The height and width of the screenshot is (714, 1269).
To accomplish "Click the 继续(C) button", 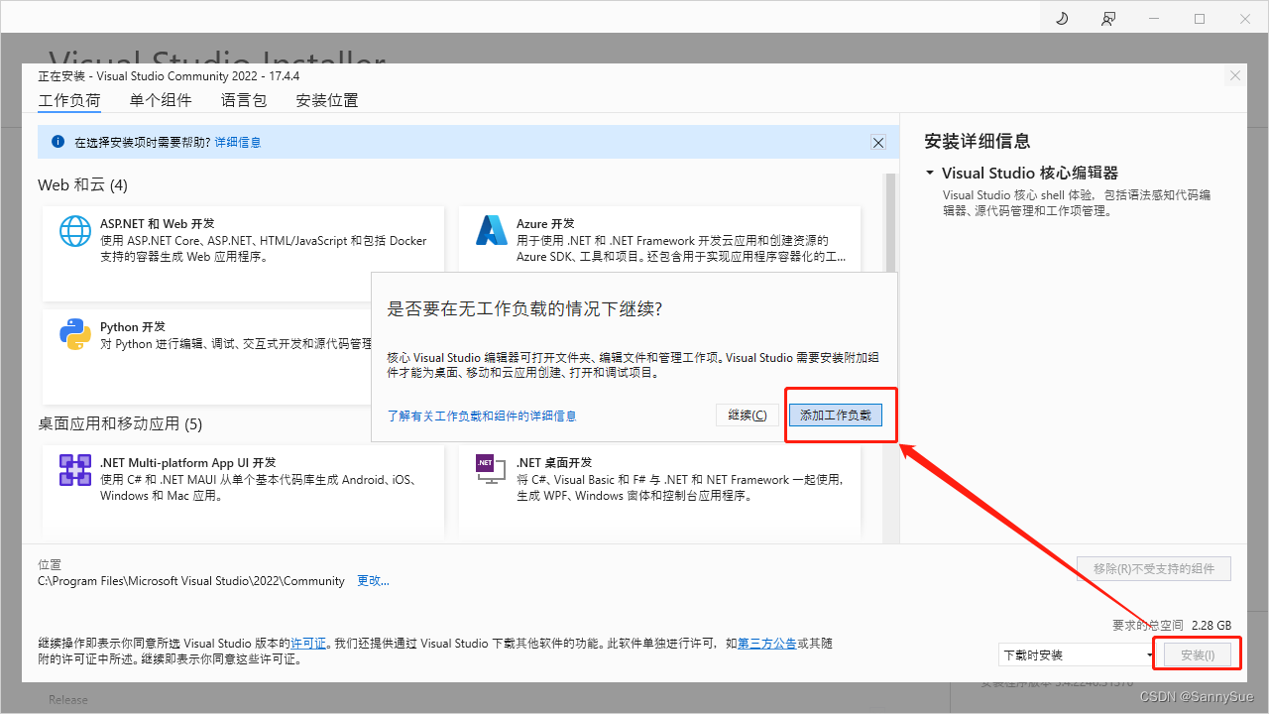I will click(x=748, y=415).
